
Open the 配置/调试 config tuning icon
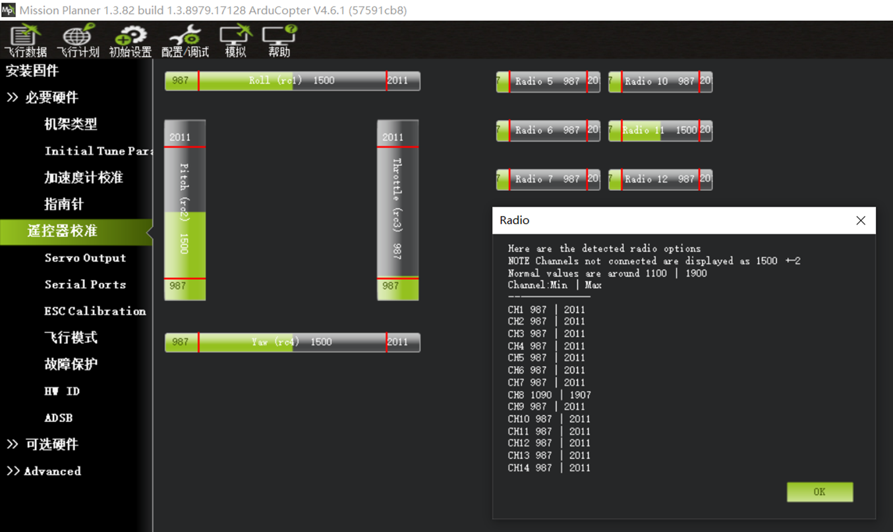(x=185, y=41)
